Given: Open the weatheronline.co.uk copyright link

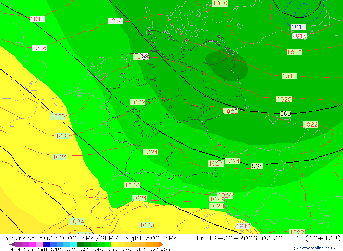Looking at the screenshot, I should pos(314,248).
